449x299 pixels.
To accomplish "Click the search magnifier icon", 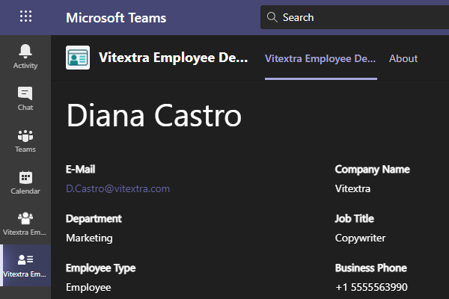I will click(272, 17).
